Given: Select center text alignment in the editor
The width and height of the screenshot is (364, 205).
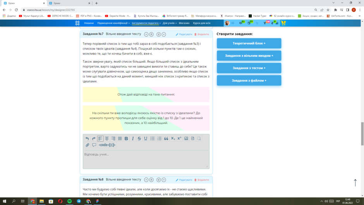Looking at the screenshot, I should (x=107, y=139).
